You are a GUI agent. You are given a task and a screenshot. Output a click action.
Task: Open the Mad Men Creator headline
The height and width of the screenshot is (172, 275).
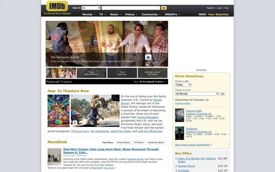point(111,151)
